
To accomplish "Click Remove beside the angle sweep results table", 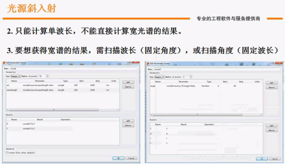I will [272, 130].
